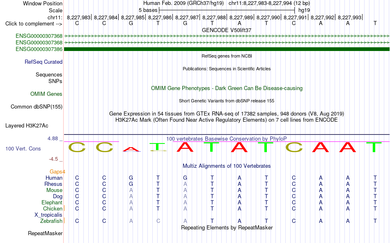Select the X_tropicalis species row label

point(48,215)
